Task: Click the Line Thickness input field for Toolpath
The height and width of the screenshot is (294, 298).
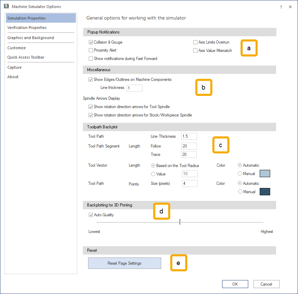Action: [x=189, y=136]
